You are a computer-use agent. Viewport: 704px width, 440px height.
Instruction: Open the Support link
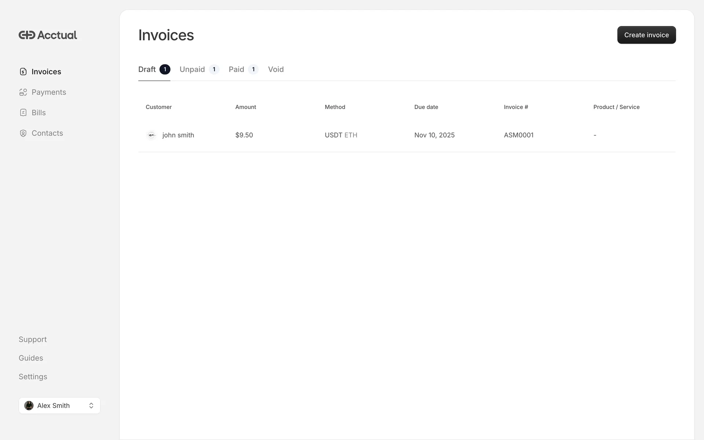pos(33,339)
